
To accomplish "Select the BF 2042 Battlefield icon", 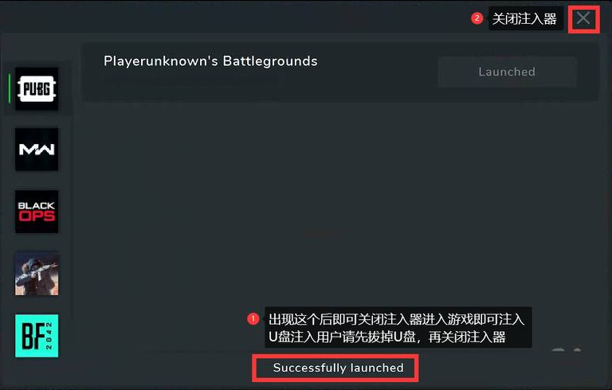I will click(x=37, y=336).
